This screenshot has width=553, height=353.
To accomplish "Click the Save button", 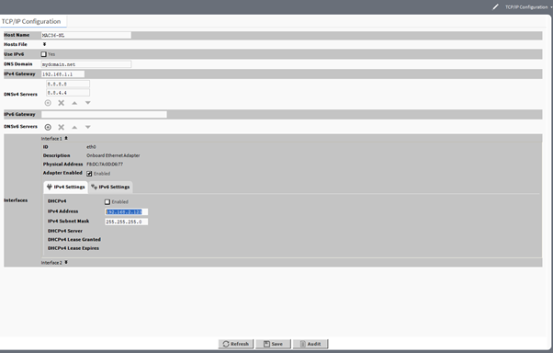I will point(274,344).
